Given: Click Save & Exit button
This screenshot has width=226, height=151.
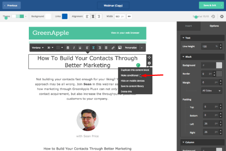Looking at the screenshot, I should click(x=211, y=5).
